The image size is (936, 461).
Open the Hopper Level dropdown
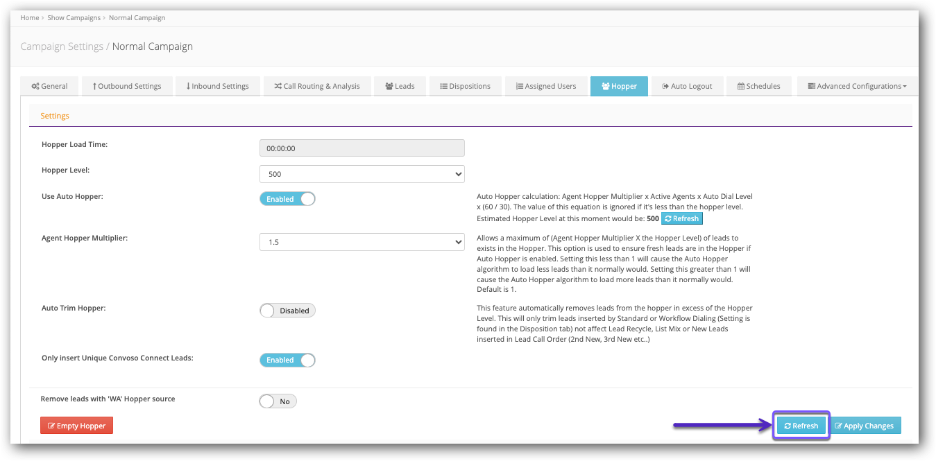click(361, 174)
